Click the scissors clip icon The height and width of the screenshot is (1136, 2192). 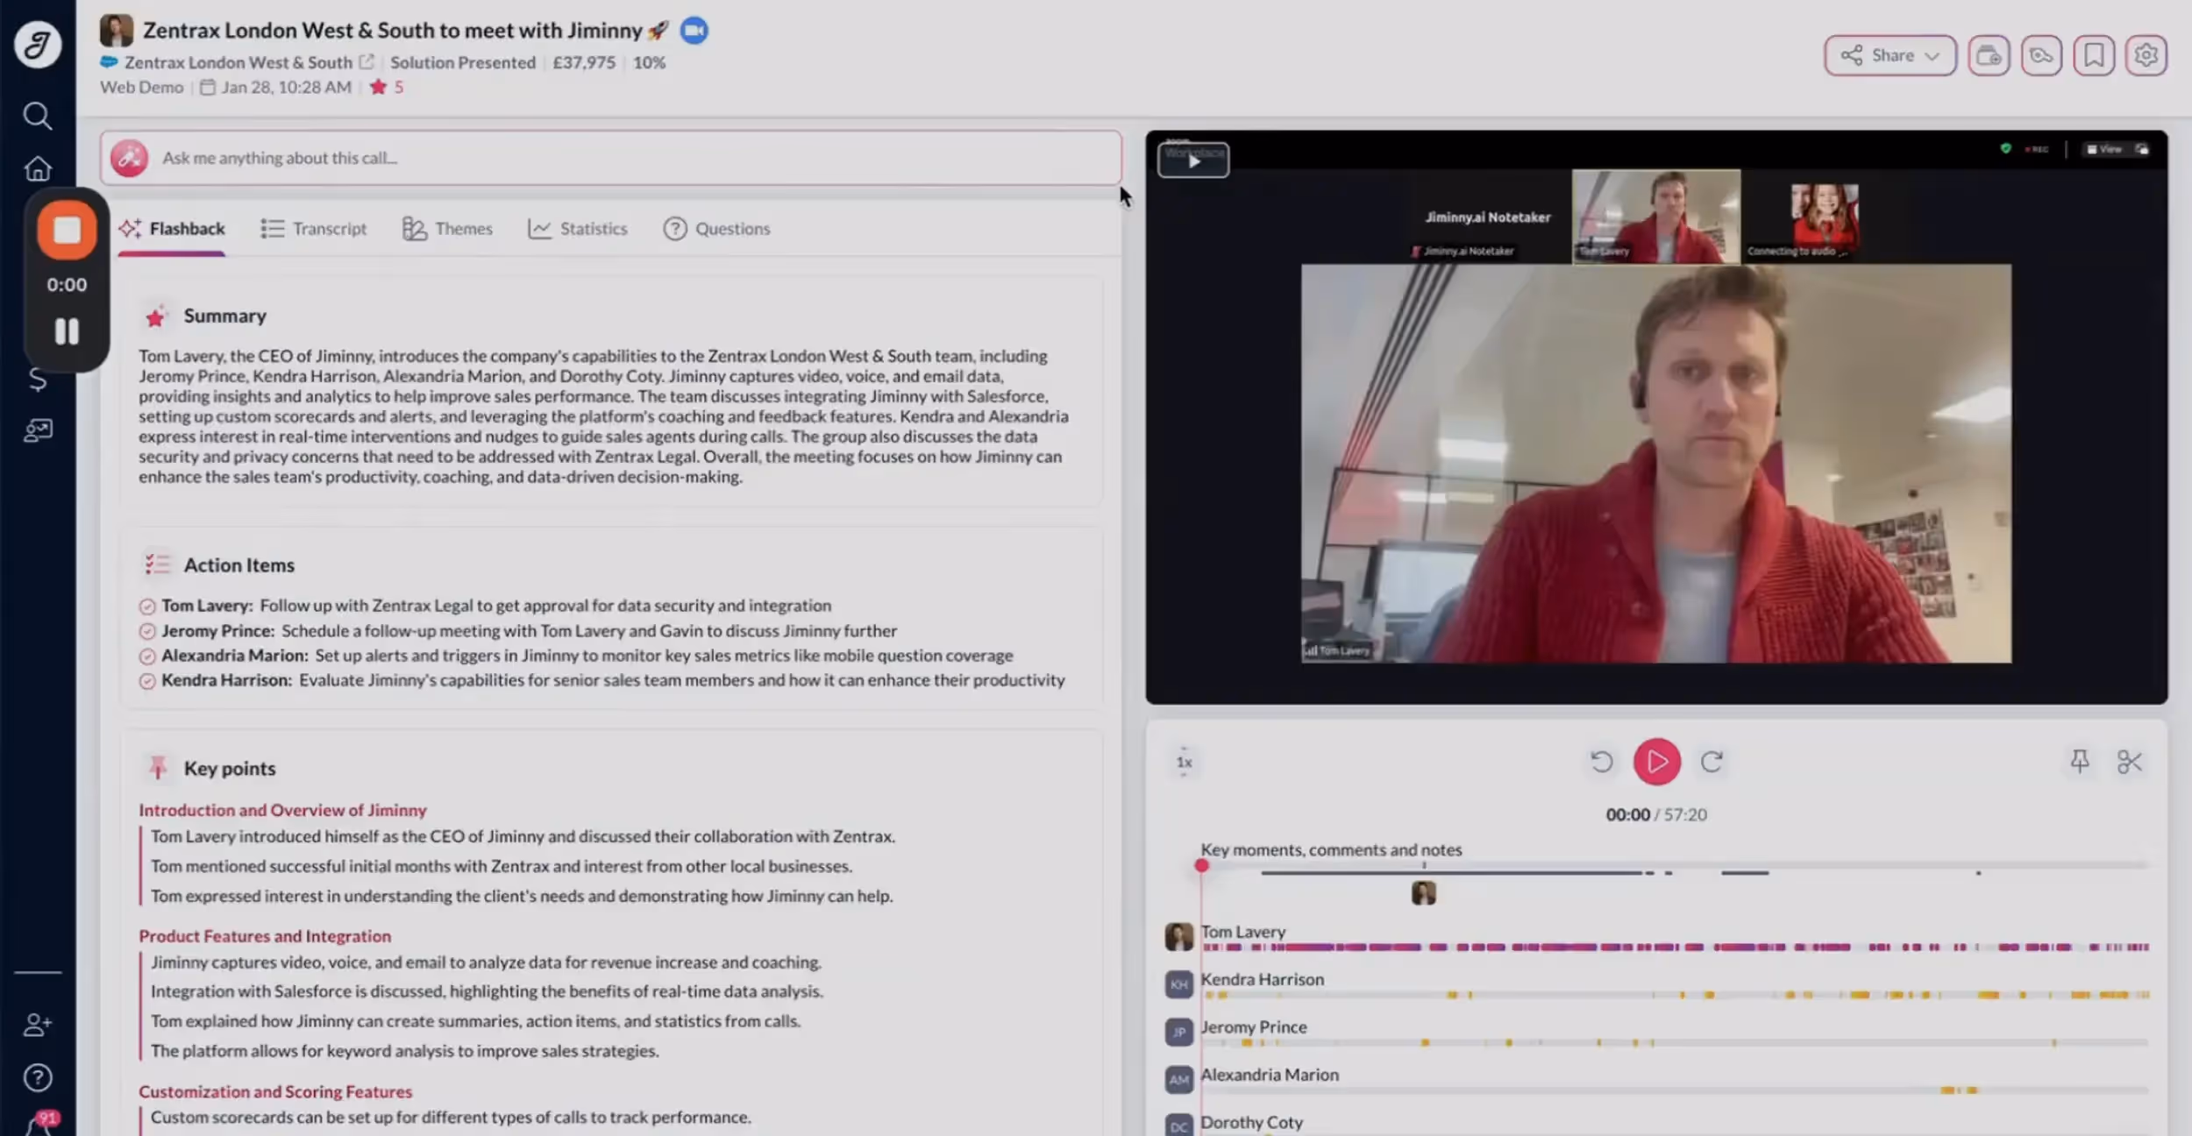[x=2129, y=762]
